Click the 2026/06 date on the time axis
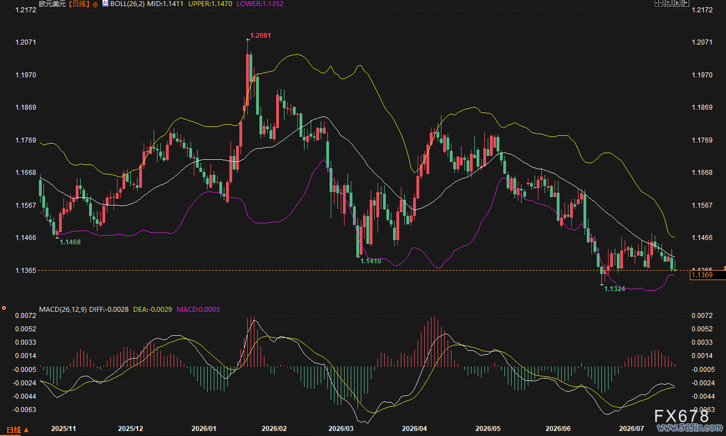 click(x=558, y=429)
